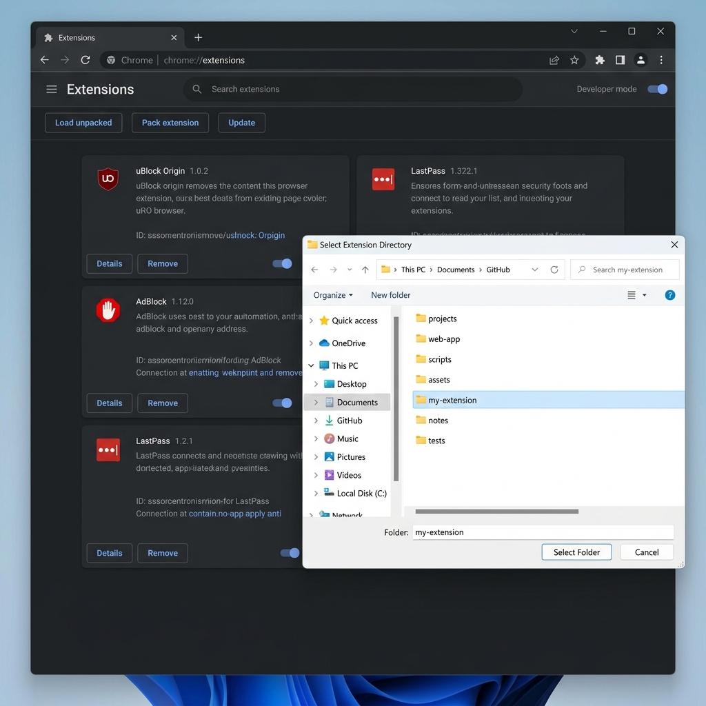Image resolution: width=706 pixels, height=706 pixels.
Task: Click the AdBlock red hand icon
Action: (x=108, y=310)
